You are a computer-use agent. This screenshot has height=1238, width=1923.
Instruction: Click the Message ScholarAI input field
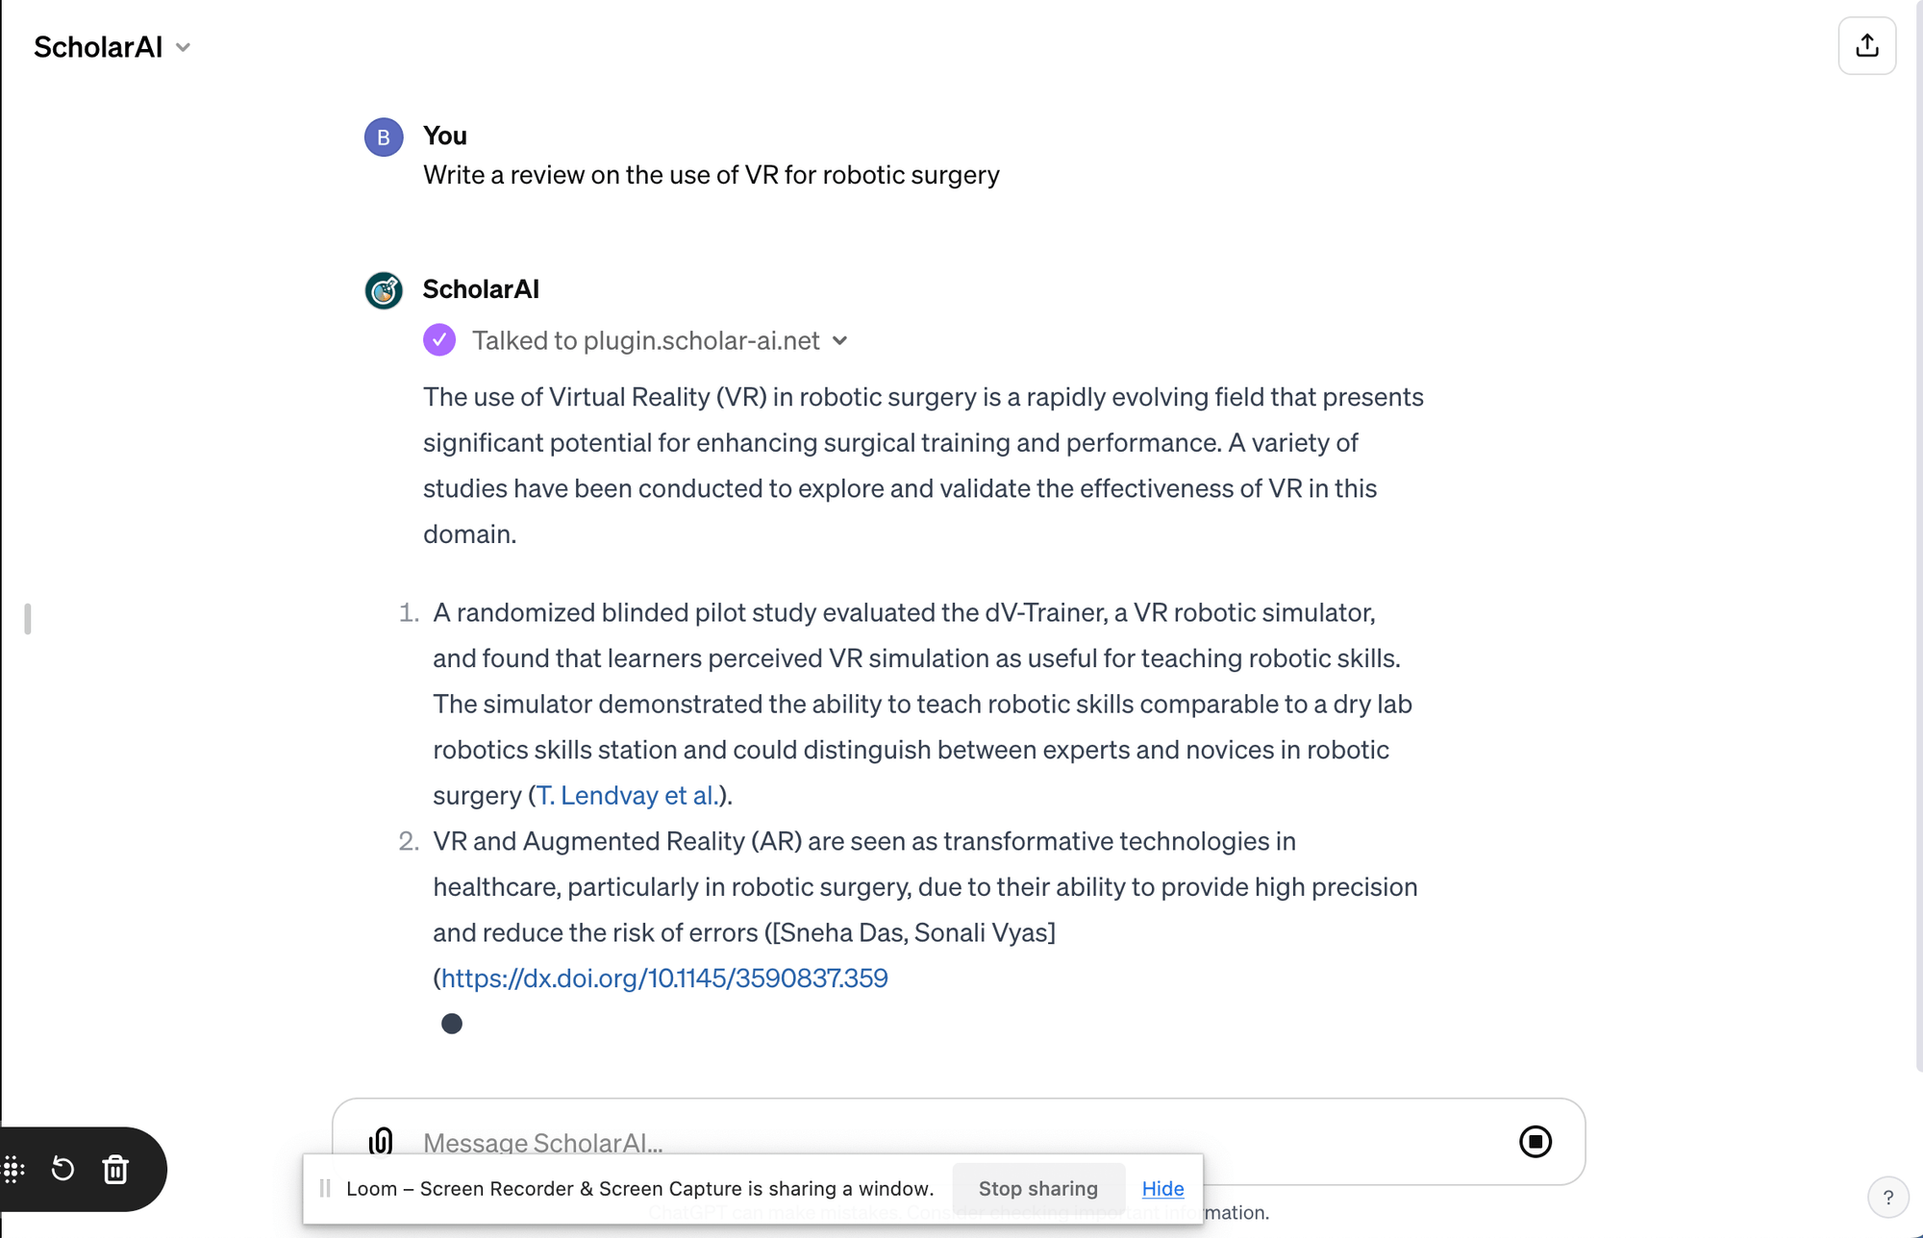click(x=673, y=1142)
